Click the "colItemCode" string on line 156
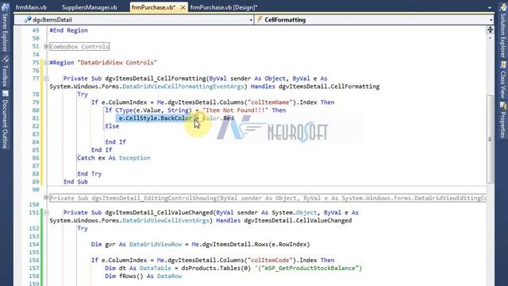 [270, 260]
